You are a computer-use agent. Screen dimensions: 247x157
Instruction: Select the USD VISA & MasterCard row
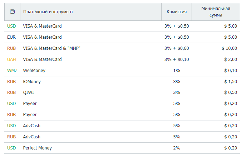[122, 26]
